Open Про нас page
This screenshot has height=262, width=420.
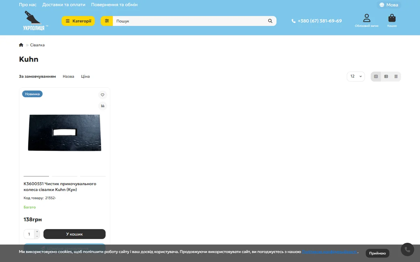[x=28, y=5]
